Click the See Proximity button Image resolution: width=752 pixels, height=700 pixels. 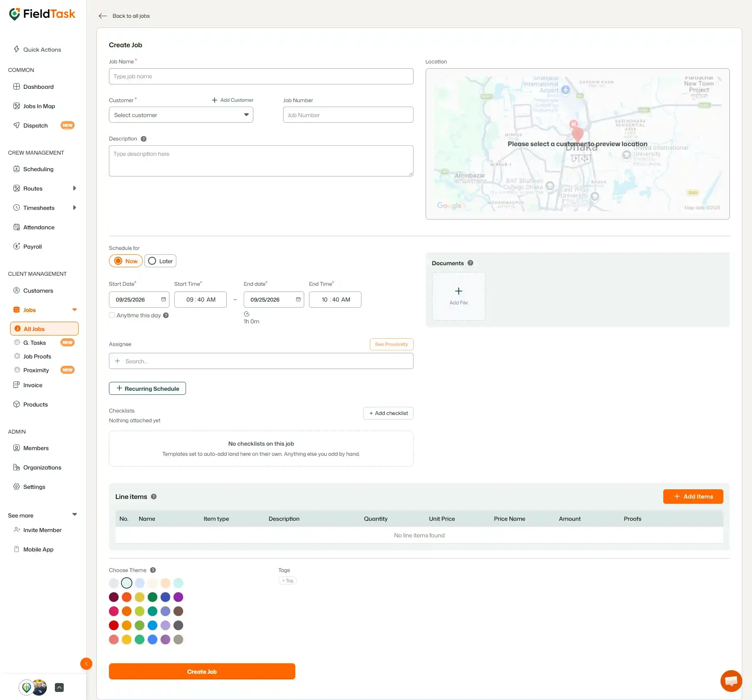pyautogui.click(x=392, y=344)
